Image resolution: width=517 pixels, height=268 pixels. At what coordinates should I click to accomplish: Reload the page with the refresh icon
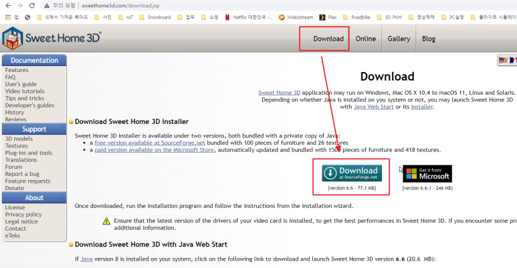pos(32,5)
